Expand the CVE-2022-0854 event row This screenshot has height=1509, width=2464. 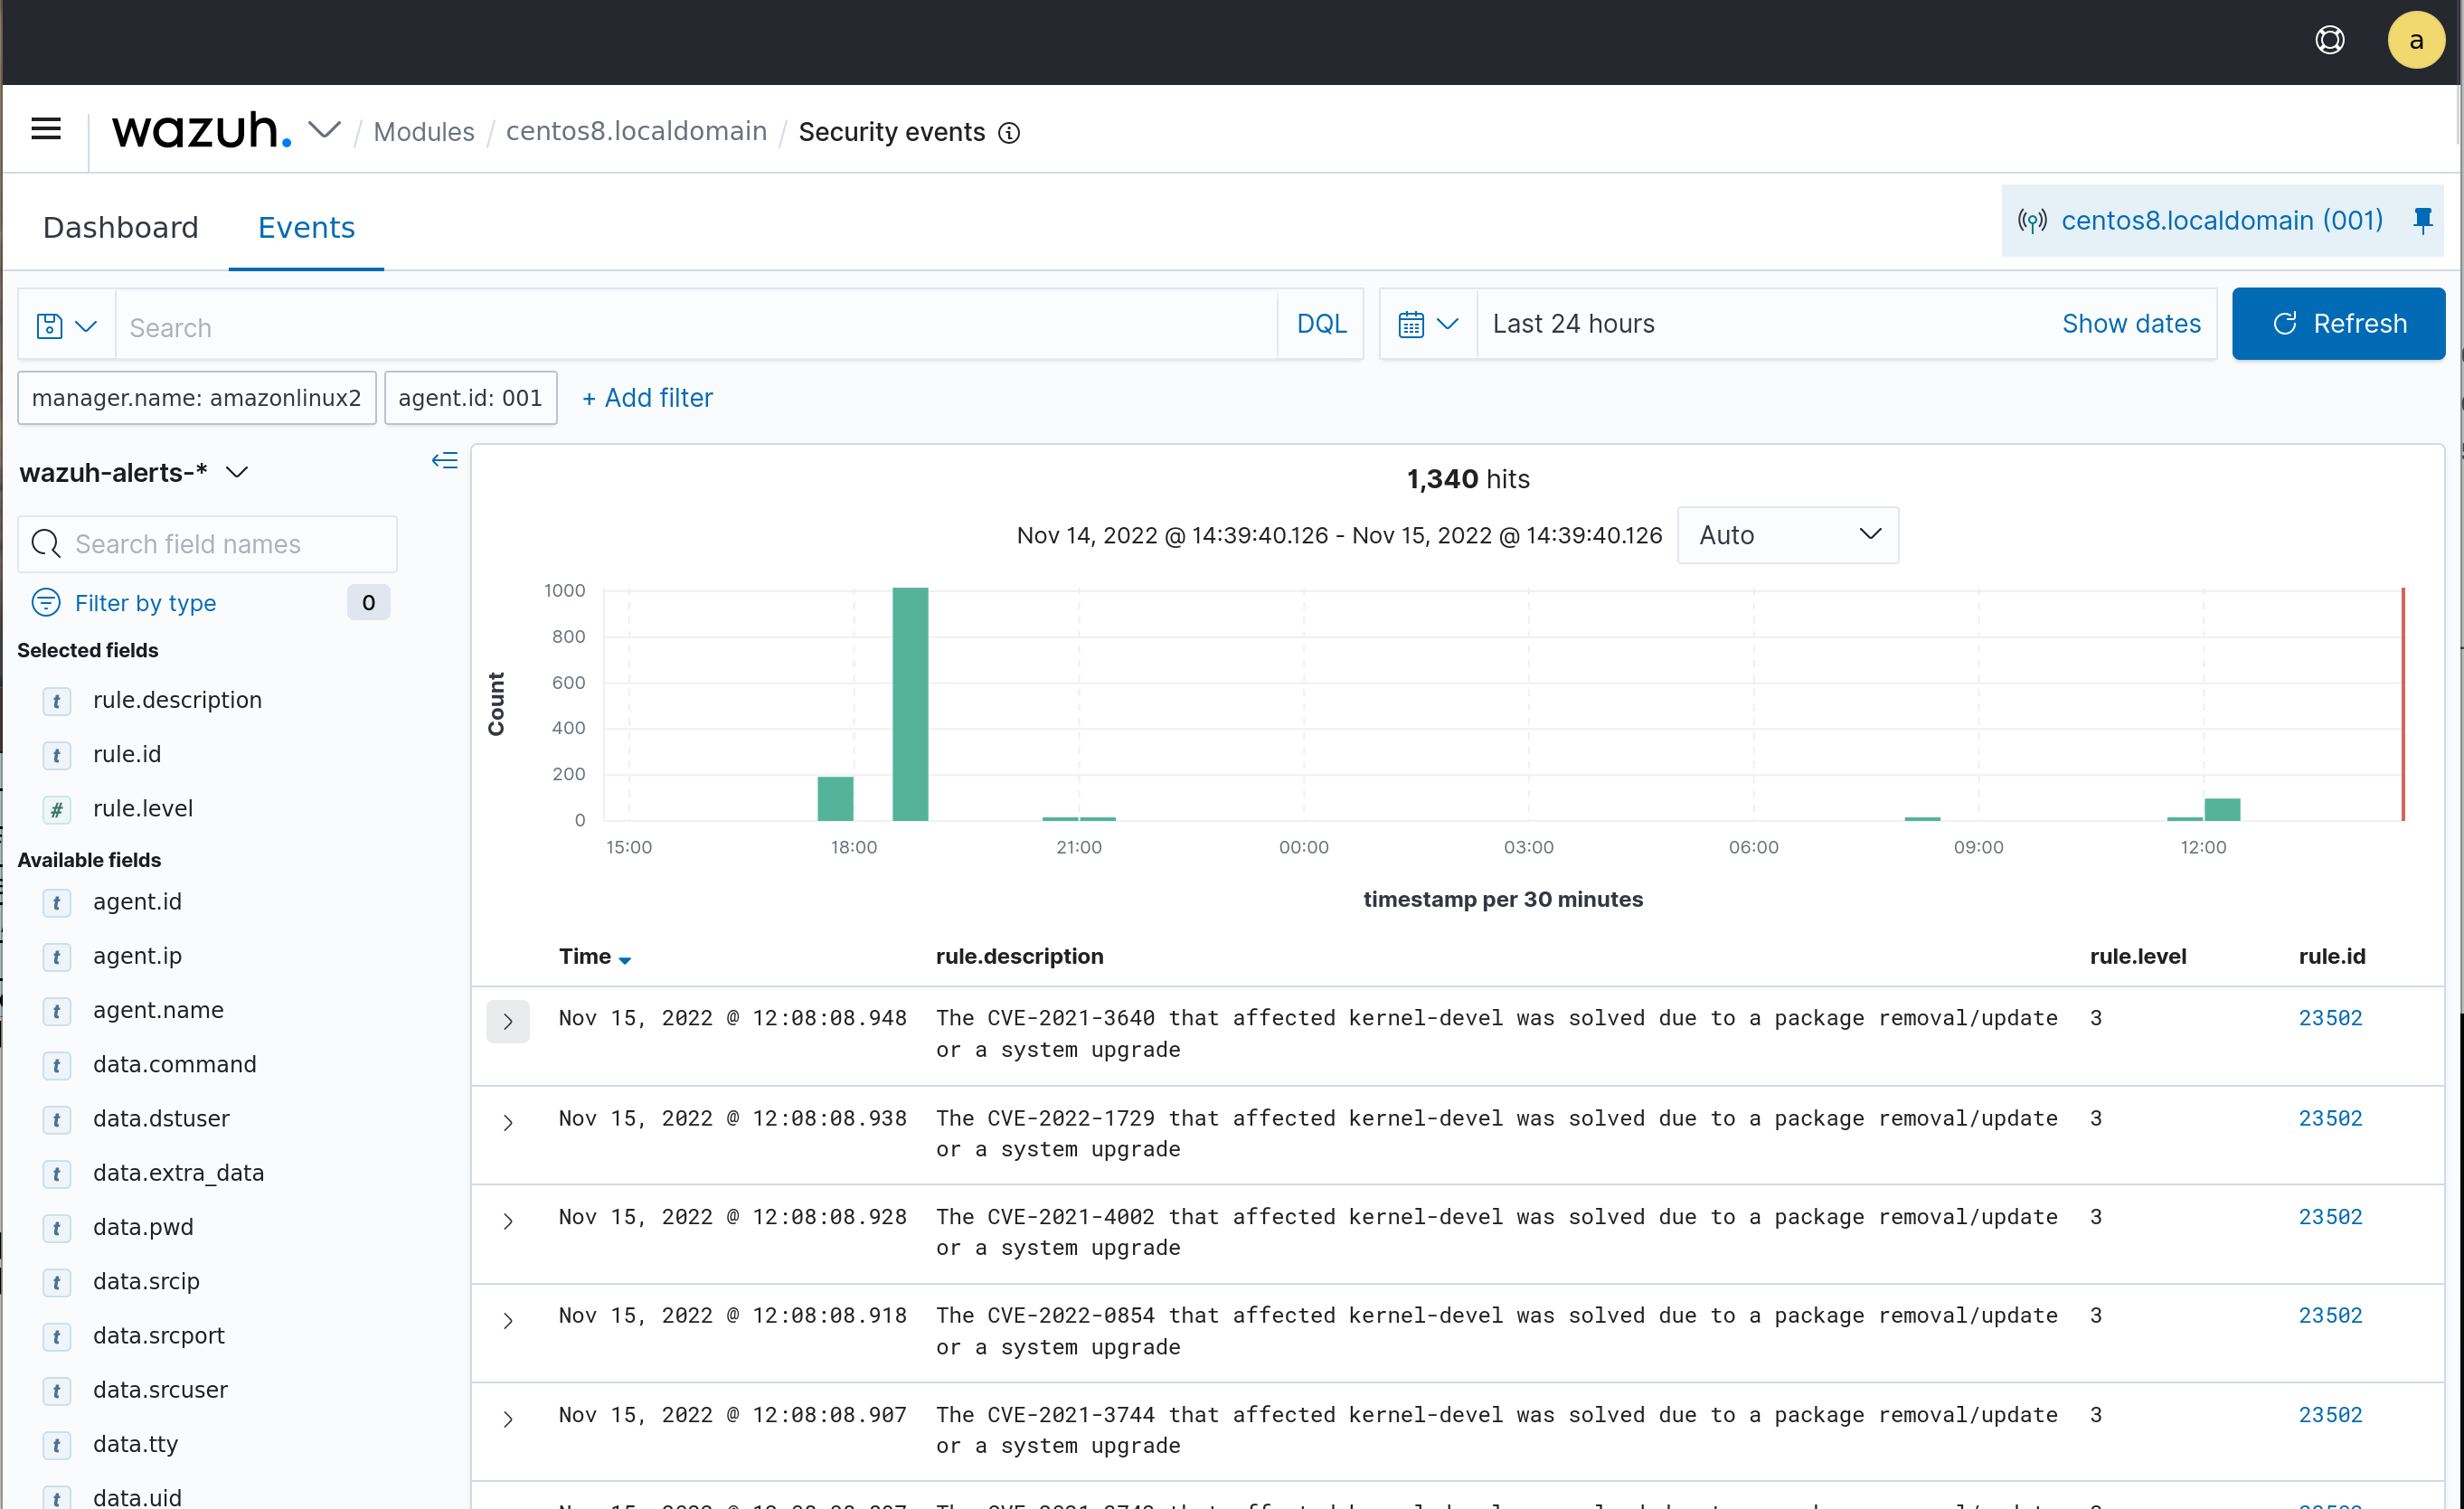tap(508, 1320)
